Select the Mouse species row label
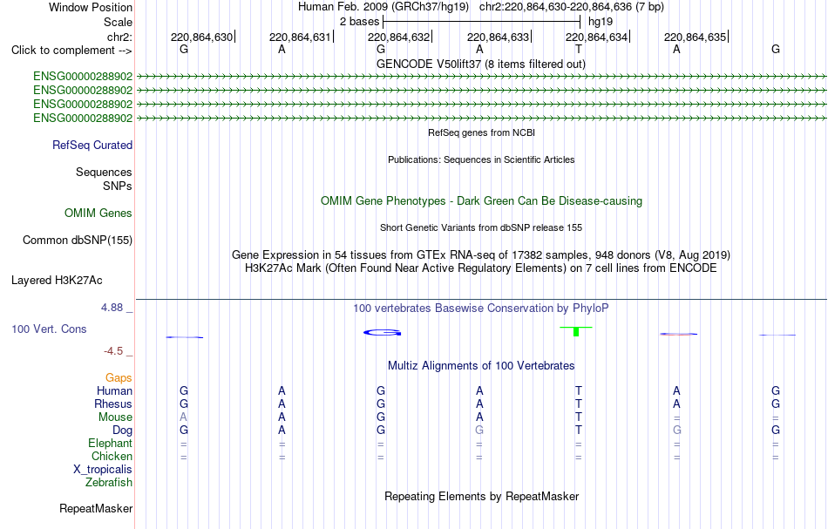 pyautogui.click(x=115, y=417)
